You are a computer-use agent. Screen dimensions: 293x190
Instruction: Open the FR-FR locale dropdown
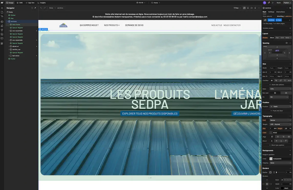141,3
